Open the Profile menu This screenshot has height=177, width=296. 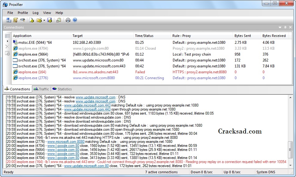pyautogui.click(x=23, y=13)
